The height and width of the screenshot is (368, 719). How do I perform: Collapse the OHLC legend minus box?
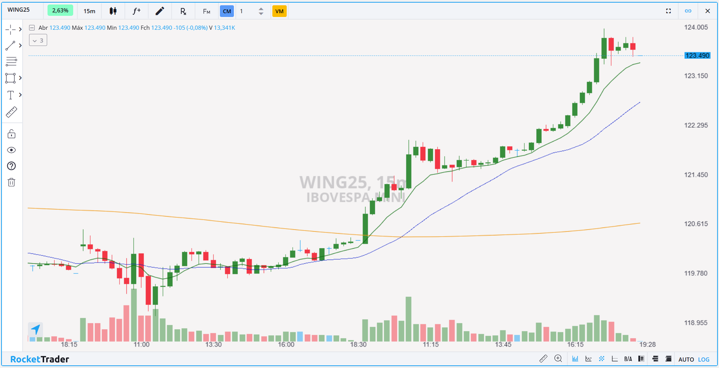(32, 27)
